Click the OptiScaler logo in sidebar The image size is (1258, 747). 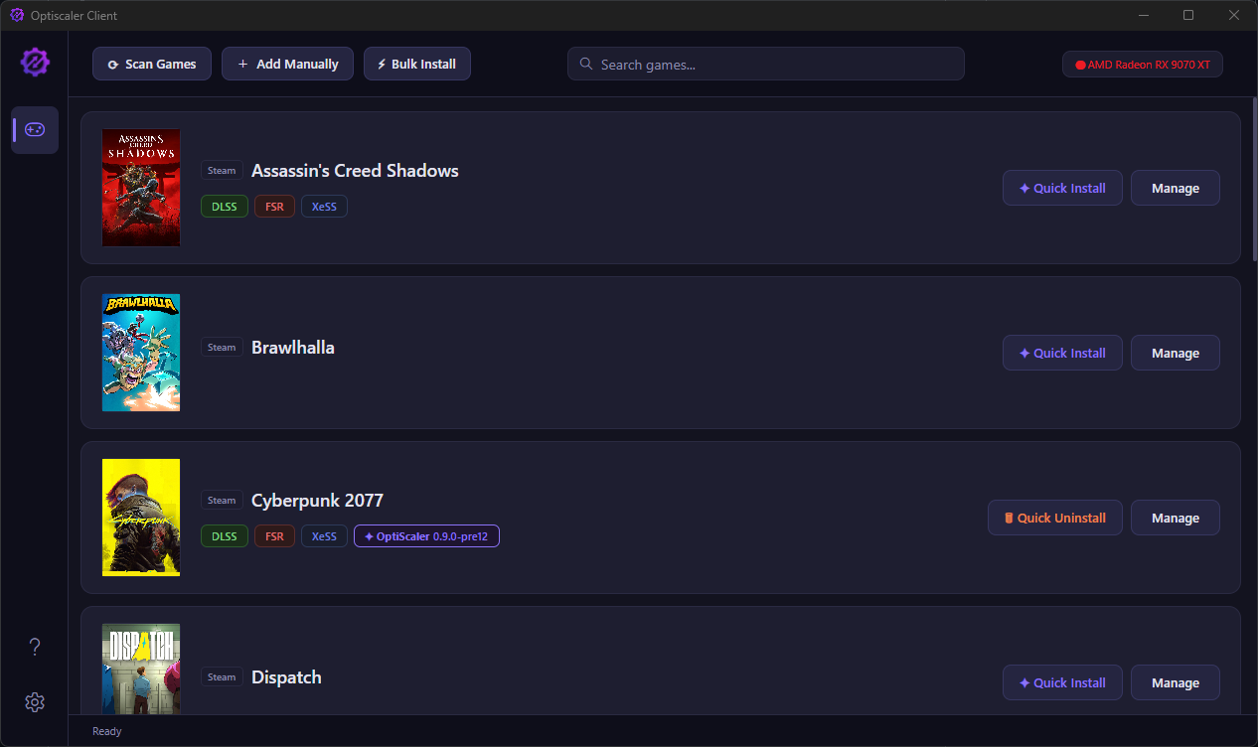pyautogui.click(x=35, y=63)
